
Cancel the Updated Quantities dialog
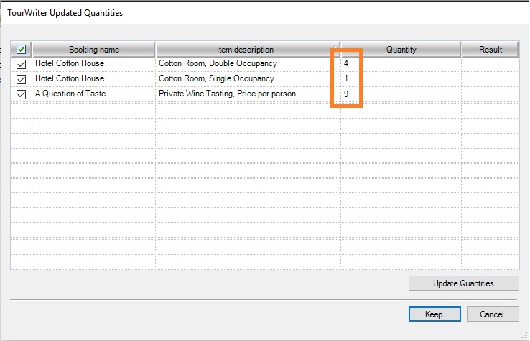point(493,314)
